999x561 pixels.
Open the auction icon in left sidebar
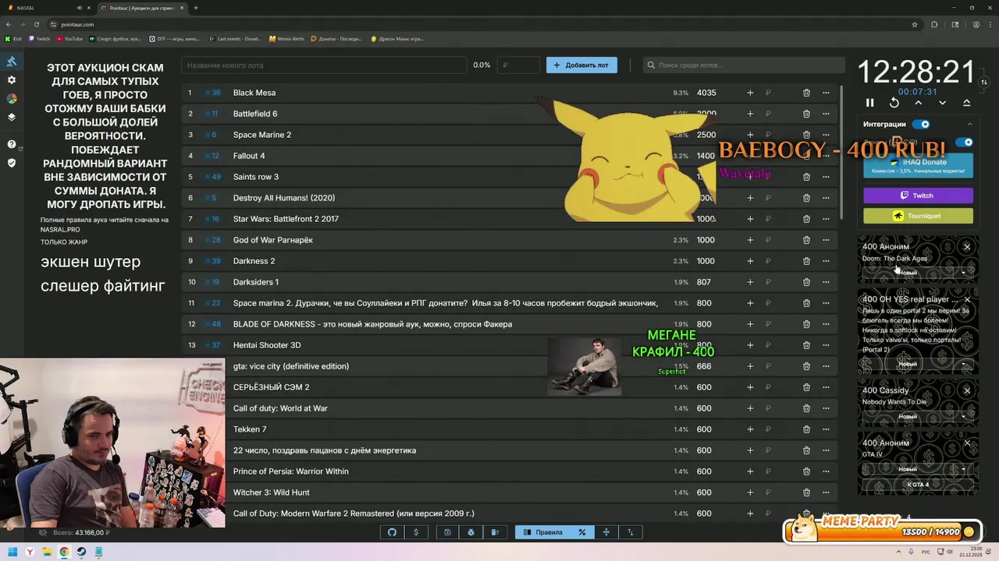coord(11,62)
